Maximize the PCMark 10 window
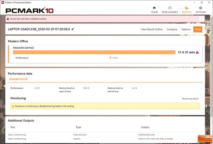 click(x=202, y=2)
